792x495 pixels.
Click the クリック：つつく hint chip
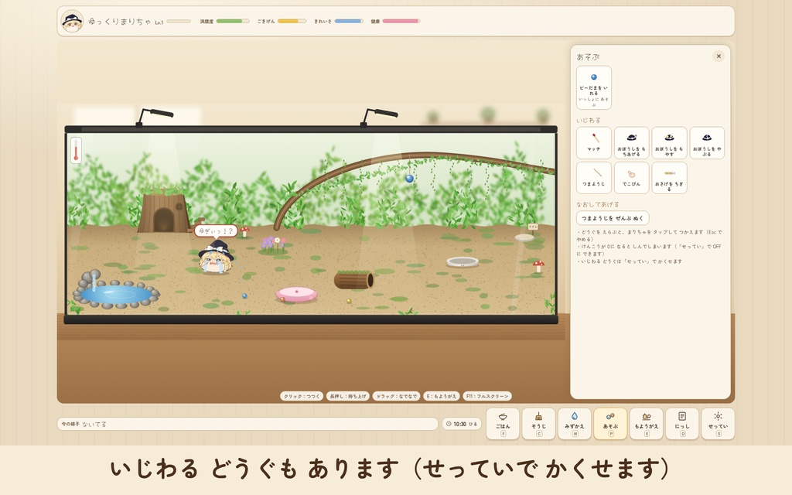pos(302,396)
